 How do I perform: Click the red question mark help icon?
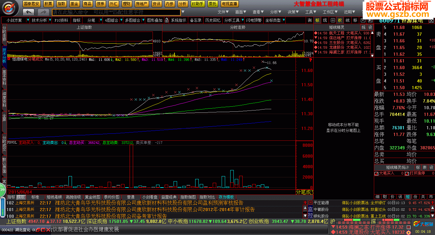click(310, 60)
